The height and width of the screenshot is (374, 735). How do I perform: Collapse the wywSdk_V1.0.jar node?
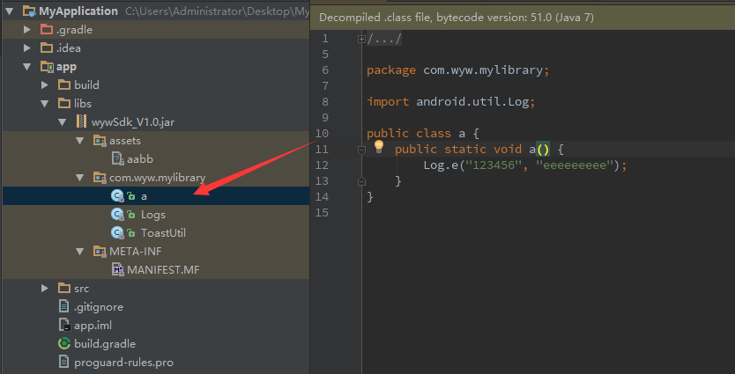pos(63,122)
